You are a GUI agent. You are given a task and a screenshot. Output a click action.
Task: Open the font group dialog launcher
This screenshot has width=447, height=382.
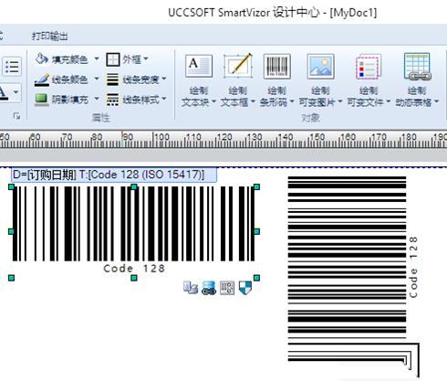(x=17, y=116)
